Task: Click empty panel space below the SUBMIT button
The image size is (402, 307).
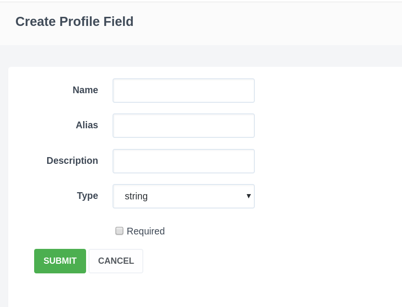Action: click(x=60, y=291)
